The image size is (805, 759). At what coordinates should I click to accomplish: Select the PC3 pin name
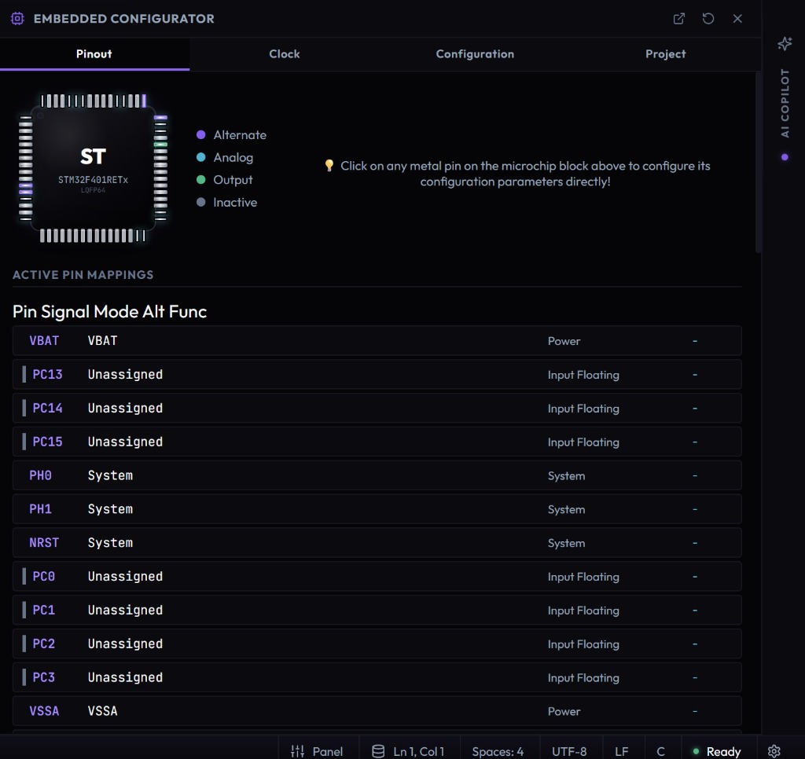(x=44, y=677)
